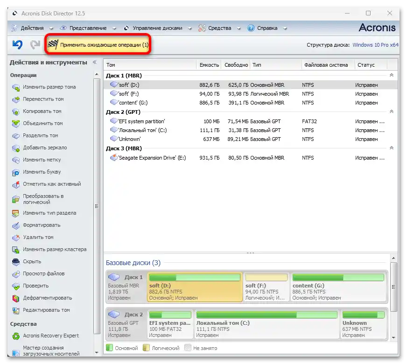This screenshot has height=364, width=407.
Task: Click the Browse files icon
Action: (16, 274)
